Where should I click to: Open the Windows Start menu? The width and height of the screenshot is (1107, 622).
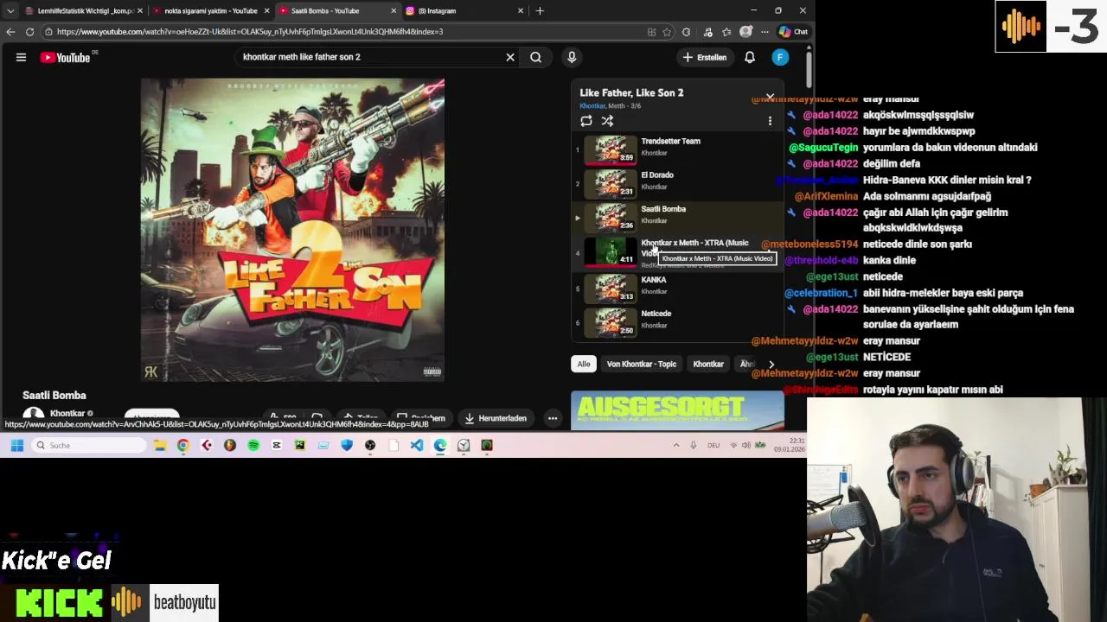[x=16, y=445]
